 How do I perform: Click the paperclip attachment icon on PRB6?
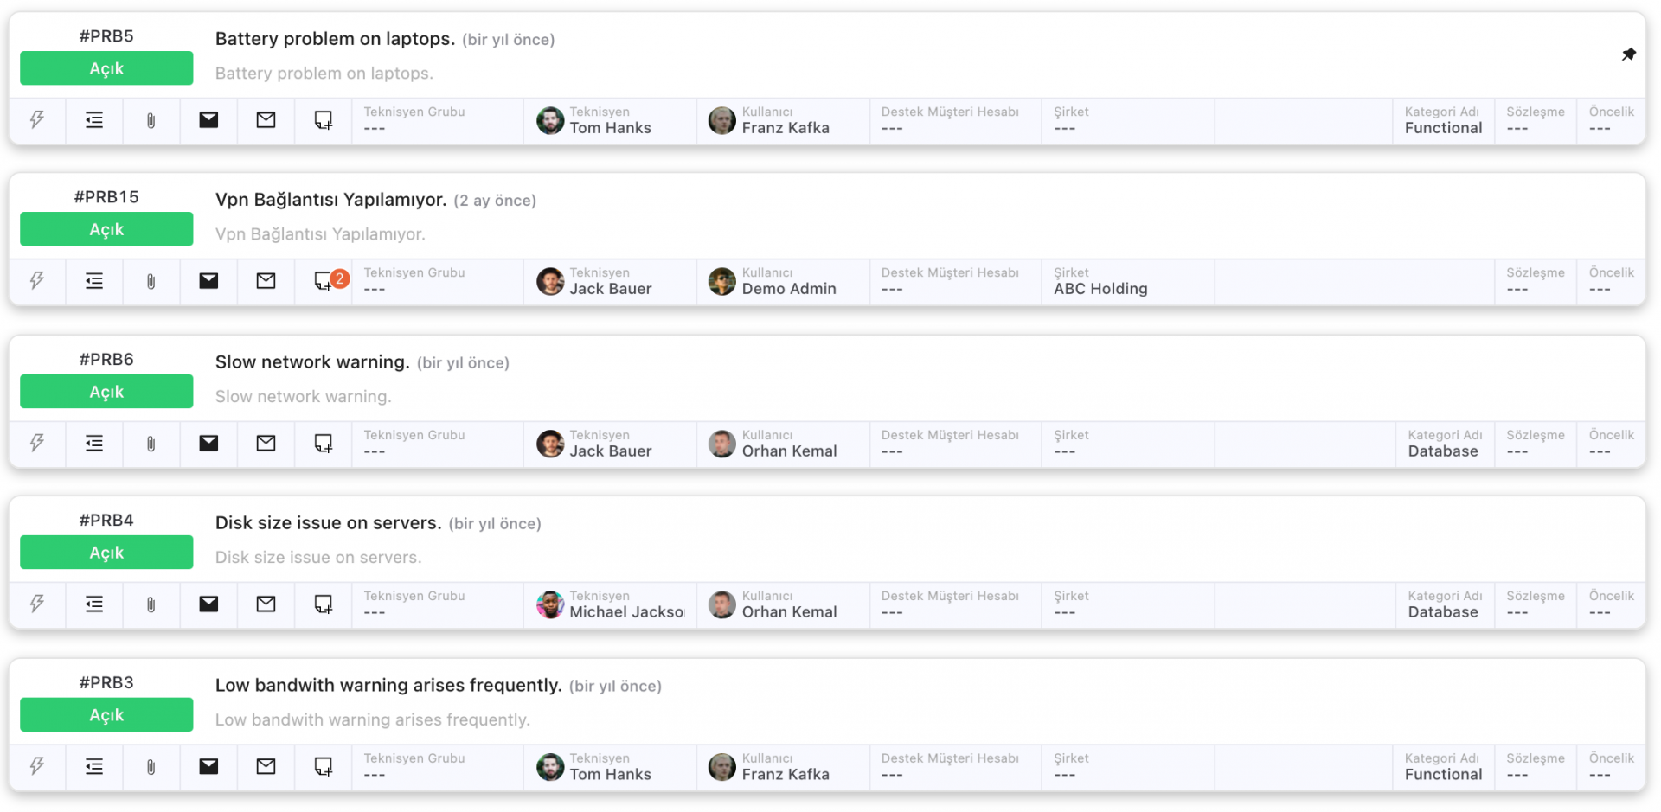[151, 444]
